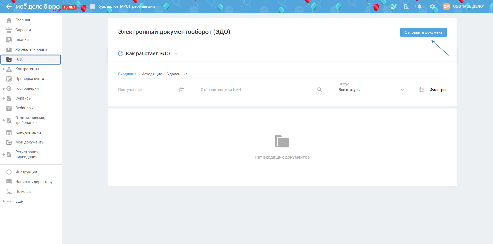The image size is (493, 244).
Task: Select ЭДО in the sidebar
Action: point(31,59)
